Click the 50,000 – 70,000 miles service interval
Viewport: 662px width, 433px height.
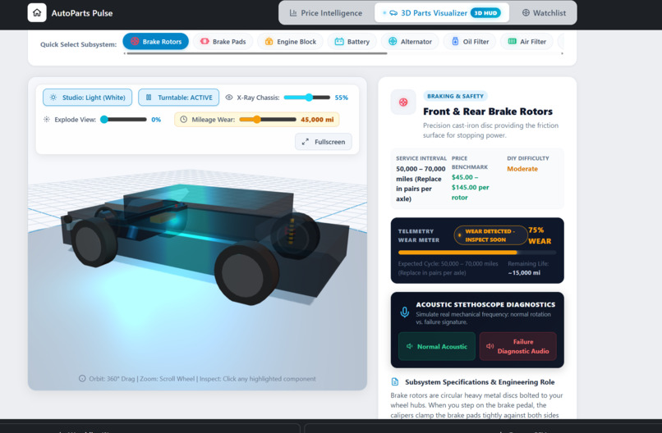[x=421, y=184]
